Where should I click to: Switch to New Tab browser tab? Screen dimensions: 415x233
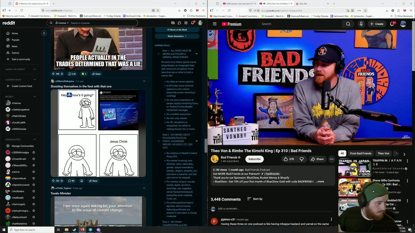coord(311,4)
